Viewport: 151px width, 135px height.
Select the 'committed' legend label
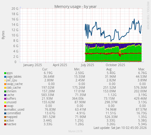coord(13,113)
